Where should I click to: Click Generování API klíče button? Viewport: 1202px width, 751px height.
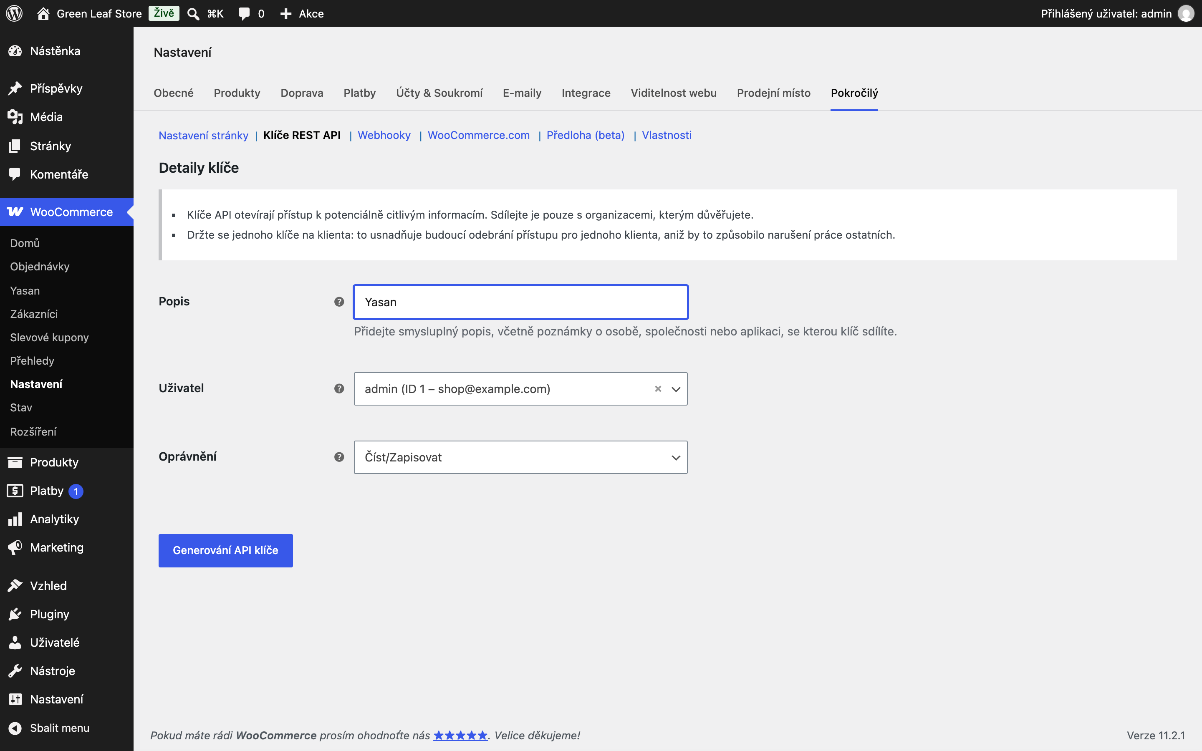(225, 550)
